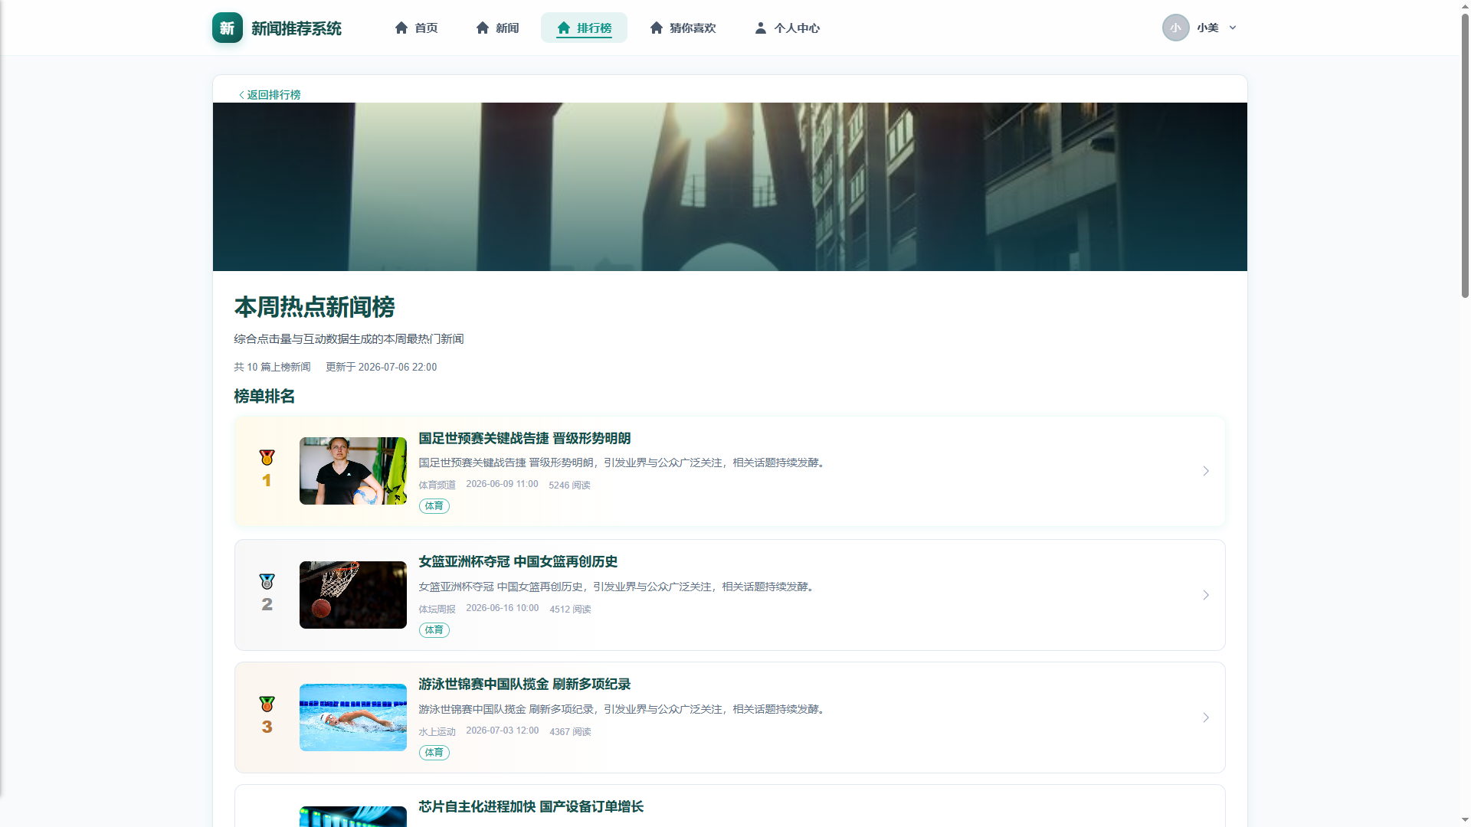Screen dimensions: 1471x827
Task: Click the chevron on the 国足世预赛 card
Action: 1206,471
